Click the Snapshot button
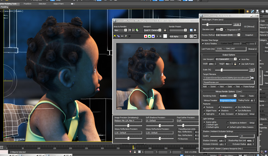Image resolution: width=268 pixels, height=156 pixels. 249,35
